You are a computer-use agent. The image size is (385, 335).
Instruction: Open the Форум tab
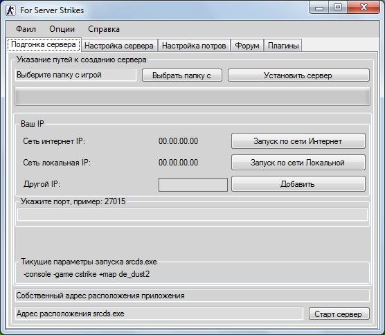[247, 46]
